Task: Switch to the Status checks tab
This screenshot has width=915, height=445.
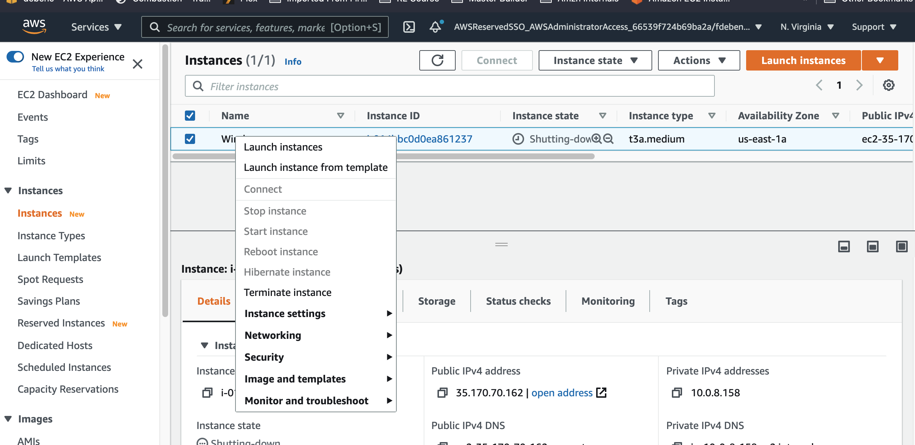Action: 518,301
